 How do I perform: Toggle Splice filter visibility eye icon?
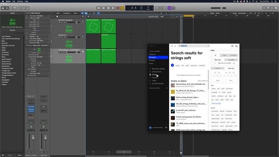click(x=232, y=46)
